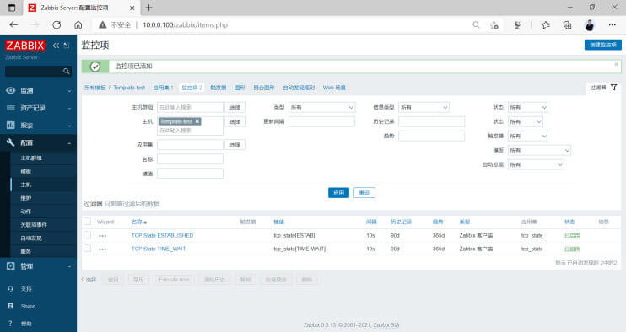626x332 pixels.
Task: Click Template-test breadcrumb link
Action: pos(129,88)
